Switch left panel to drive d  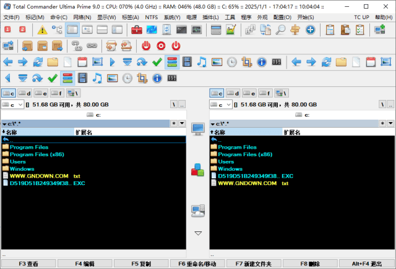coord(25,93)
